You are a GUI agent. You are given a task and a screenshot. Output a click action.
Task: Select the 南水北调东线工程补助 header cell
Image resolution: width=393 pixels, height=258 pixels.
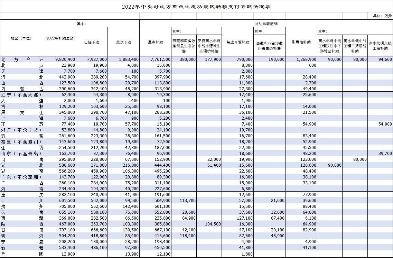click(380, 46)
